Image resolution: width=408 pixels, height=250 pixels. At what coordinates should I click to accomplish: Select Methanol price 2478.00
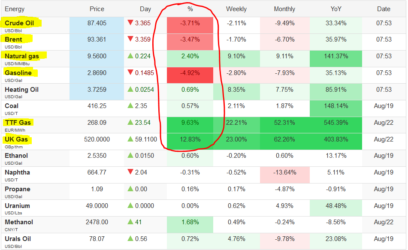pos(97,222)
